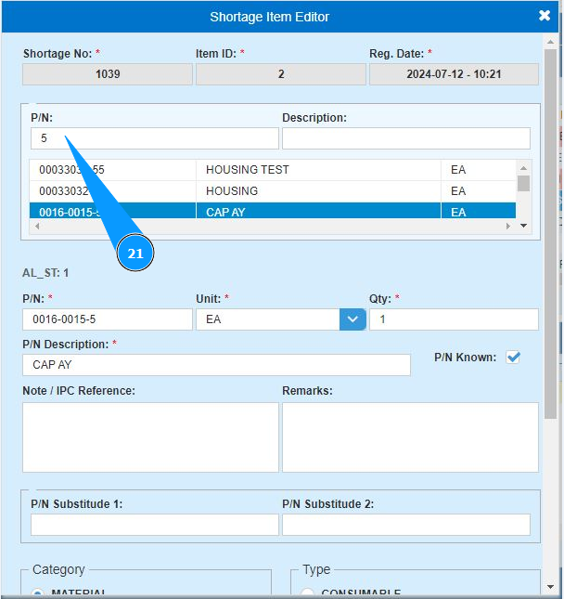564x599 pixels.
Task: Click the Item ID field showing 2
Action: (x=281, y=74)
